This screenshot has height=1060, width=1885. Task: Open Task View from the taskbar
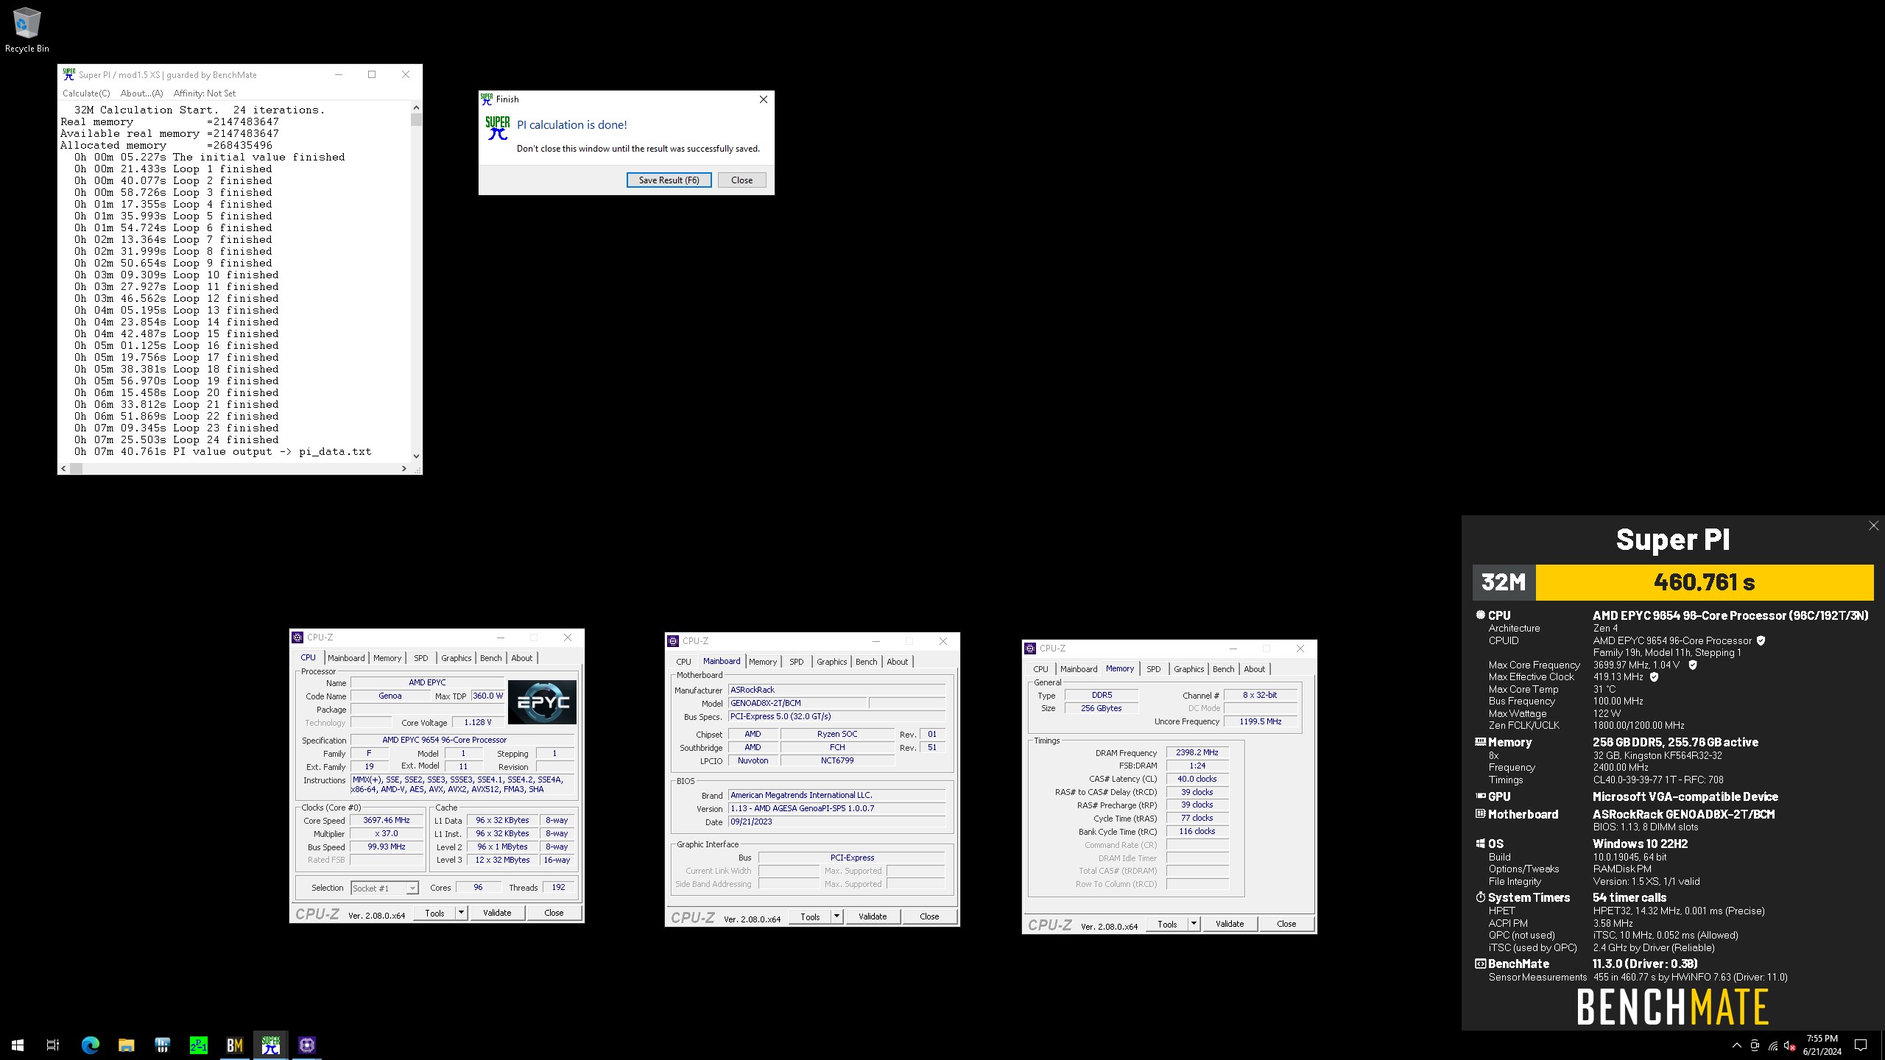point(53,1045)
